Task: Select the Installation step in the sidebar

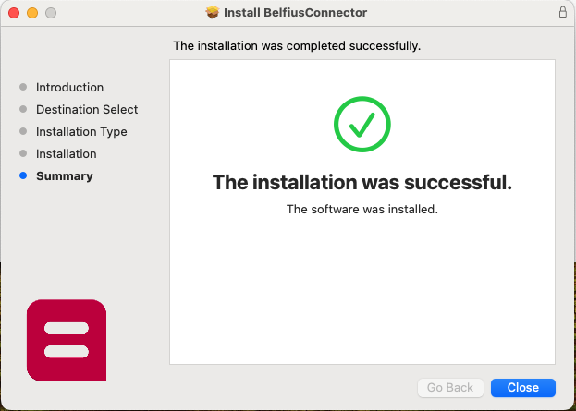Action: tap(66, 154)
